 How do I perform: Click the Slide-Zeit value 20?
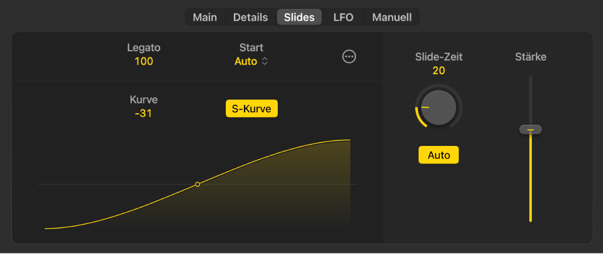pos(439,71)
